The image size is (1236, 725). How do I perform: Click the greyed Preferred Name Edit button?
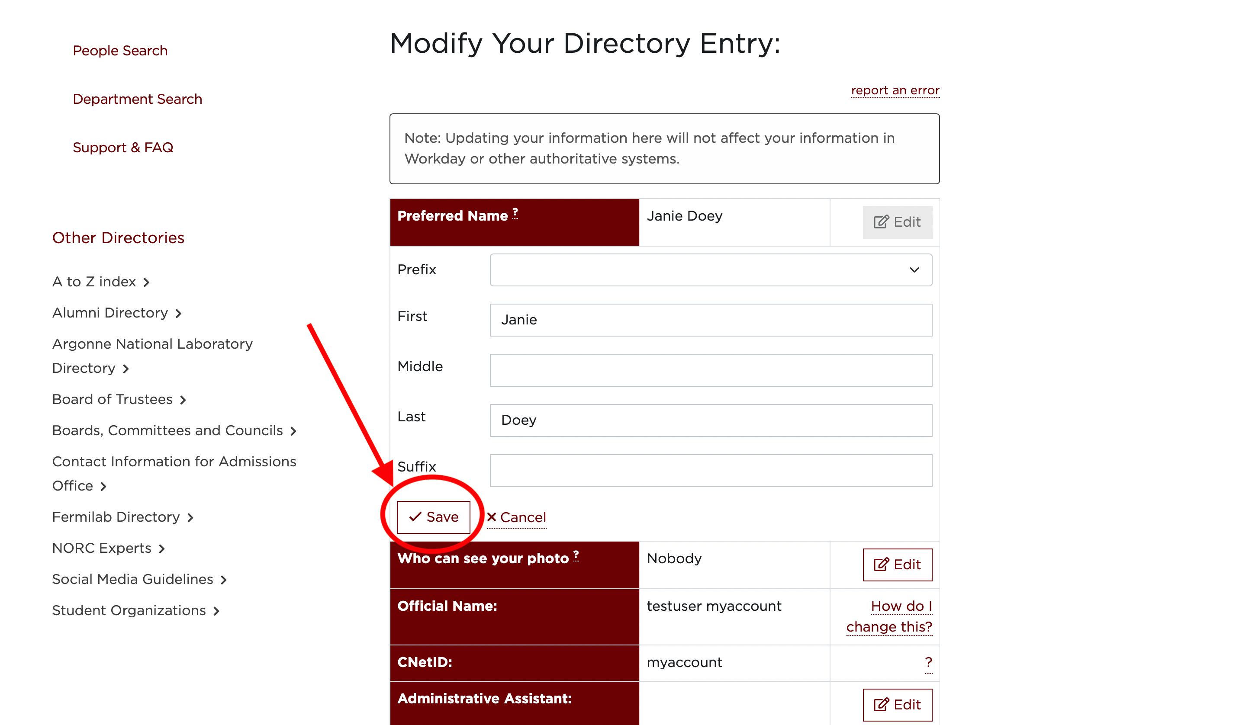click(x=897, y=222)
